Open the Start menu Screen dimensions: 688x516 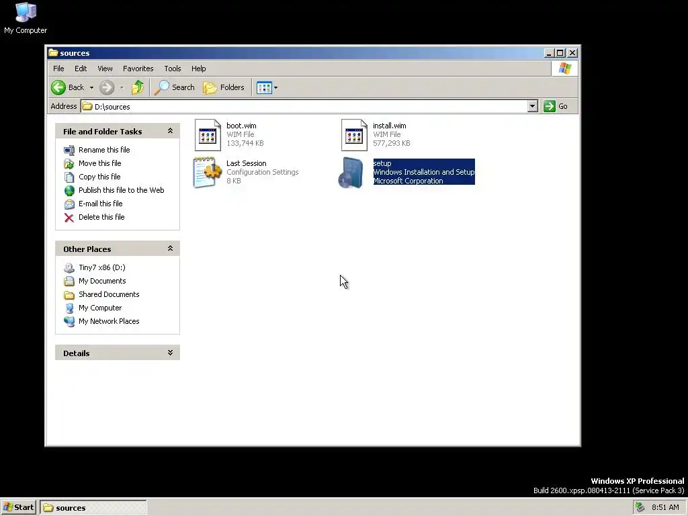coord(18,507)
